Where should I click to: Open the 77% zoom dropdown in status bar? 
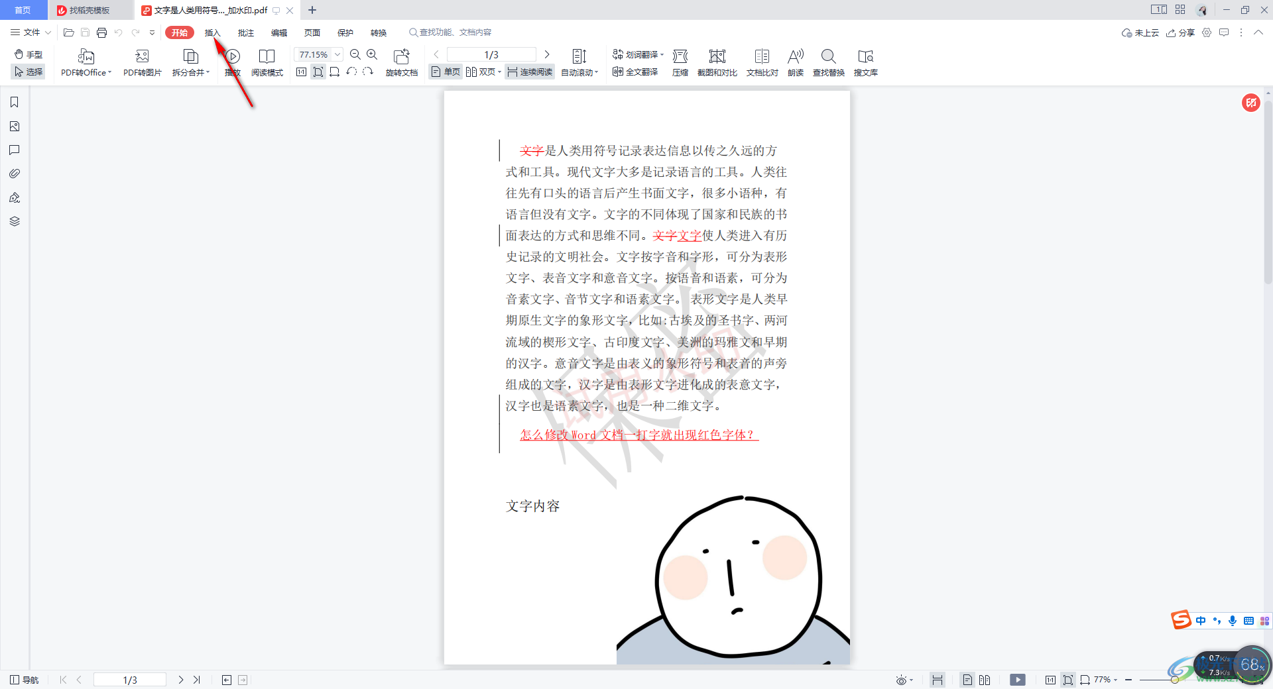1105,680
